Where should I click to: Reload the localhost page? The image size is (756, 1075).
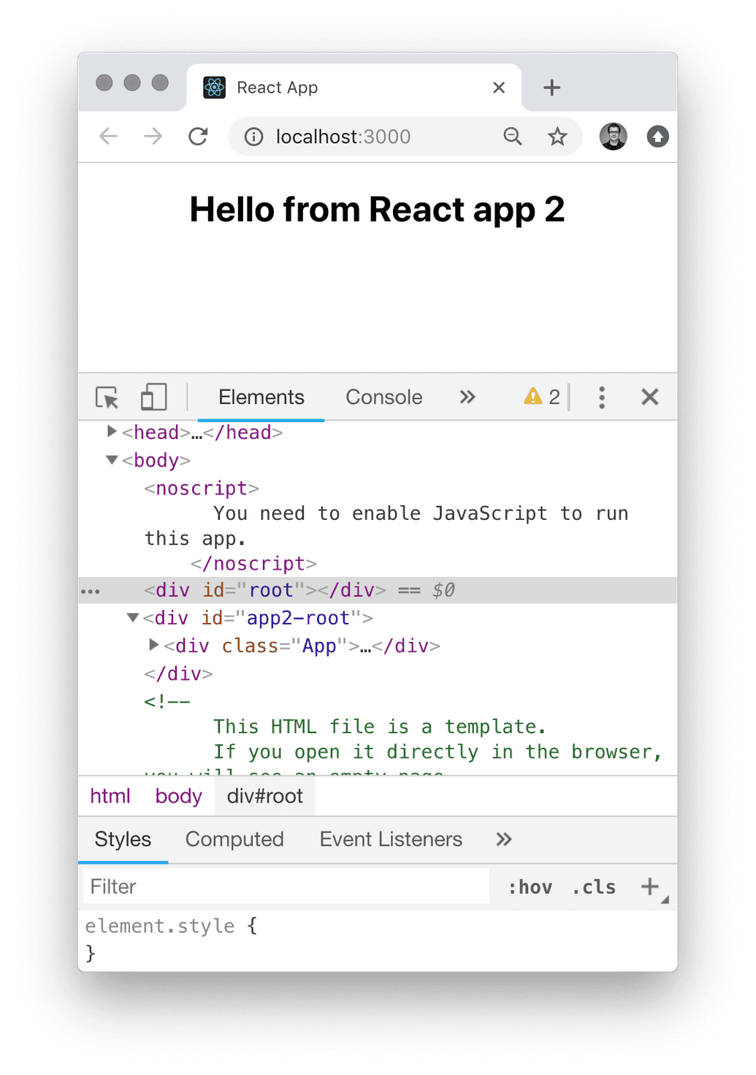tap(198, 137)
